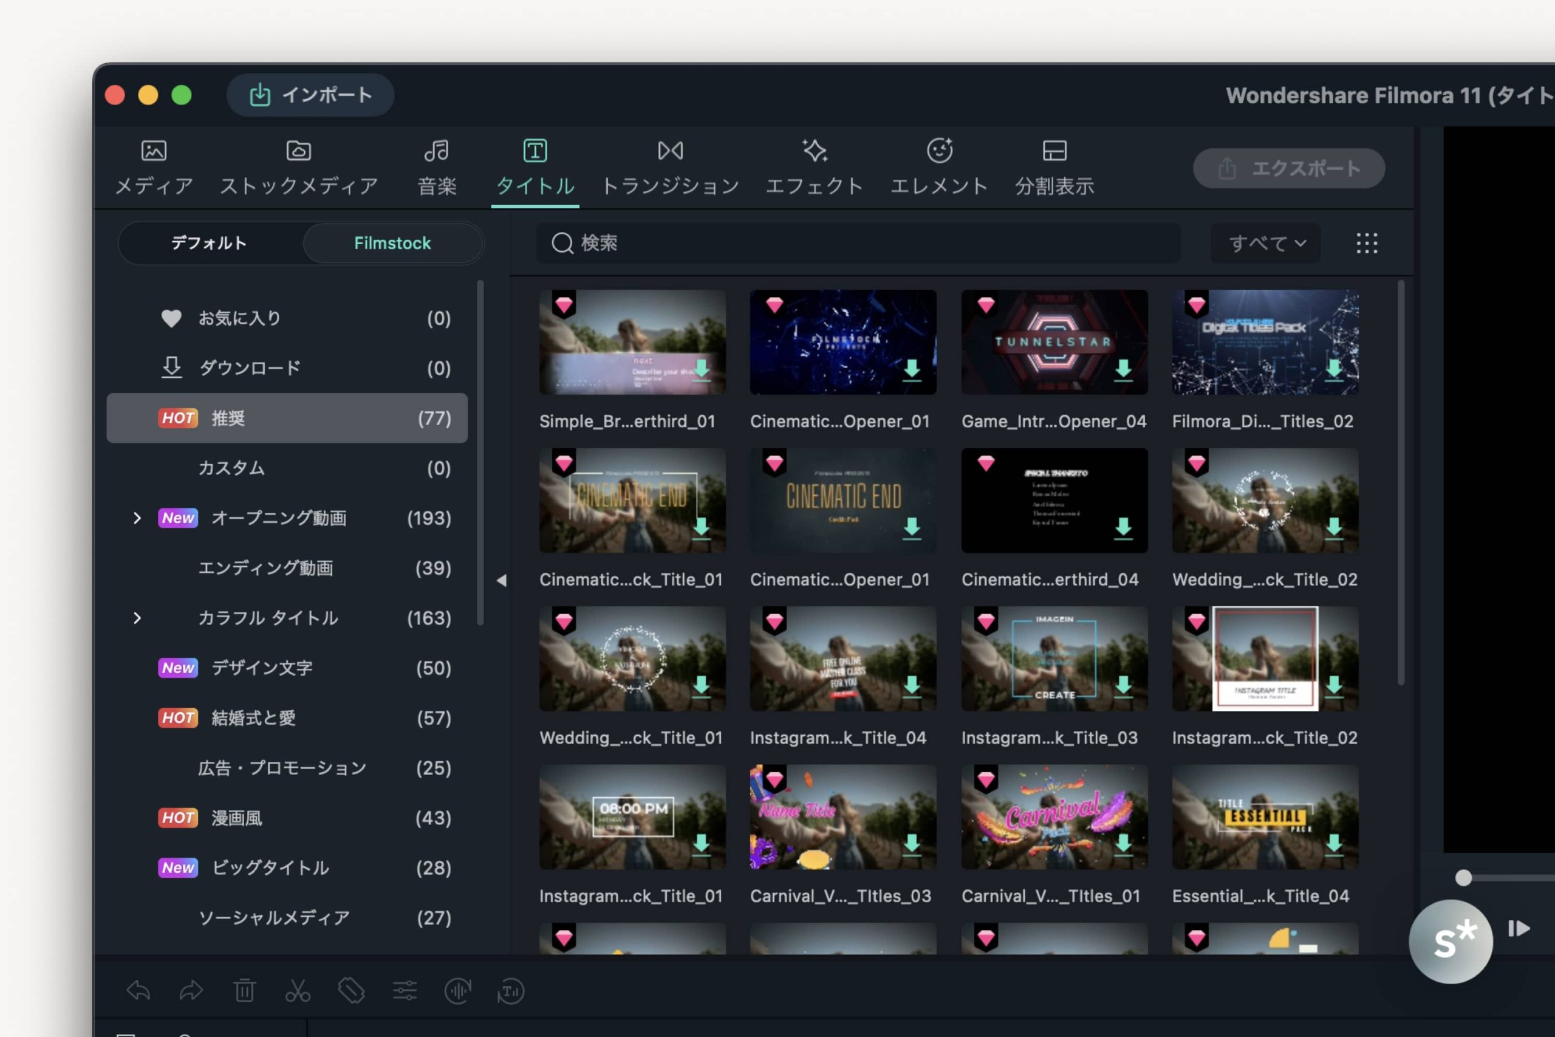The width and height of the screenshot is (1555, 1037).
Task: Switch to grid view options icon
Action: pos(1367,243)
